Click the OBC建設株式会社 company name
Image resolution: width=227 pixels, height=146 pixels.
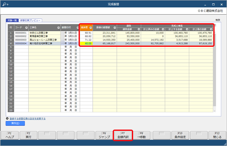210,11
